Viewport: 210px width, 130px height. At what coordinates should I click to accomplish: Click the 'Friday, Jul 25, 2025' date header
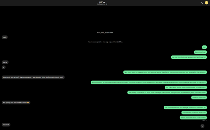click(105, 33)
